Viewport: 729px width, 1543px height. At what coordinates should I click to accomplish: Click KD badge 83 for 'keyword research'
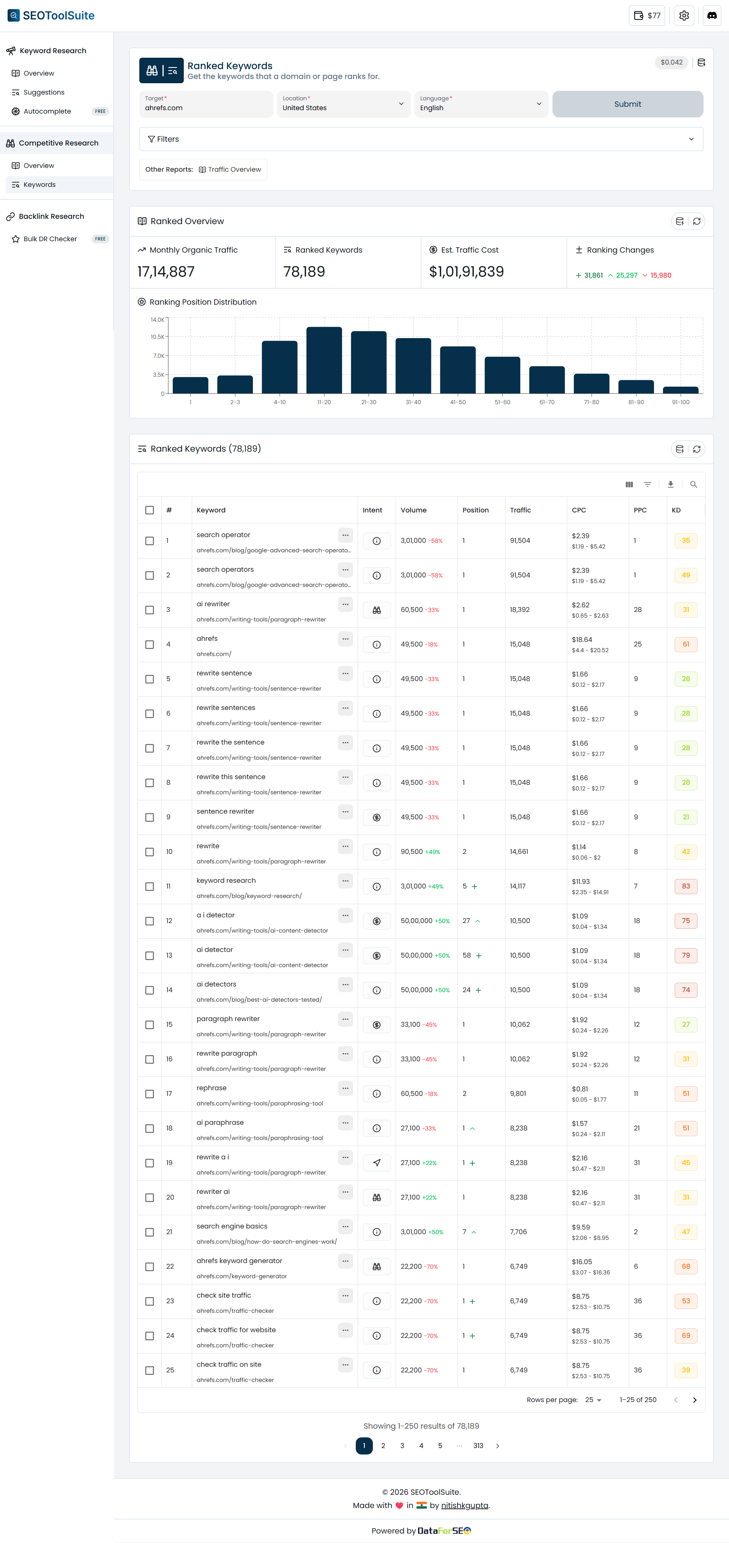[686, 887]
